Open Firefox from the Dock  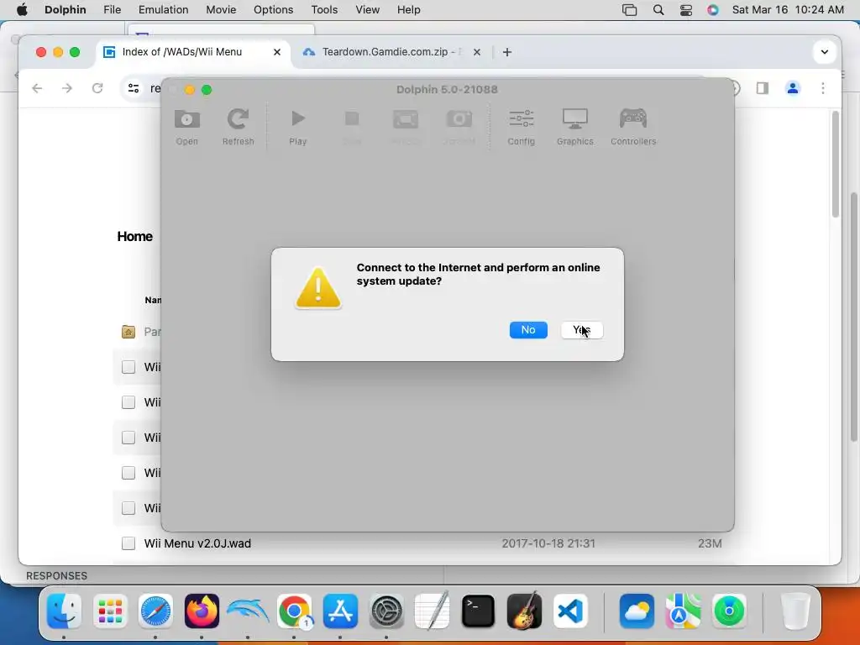tap(202, 611)
